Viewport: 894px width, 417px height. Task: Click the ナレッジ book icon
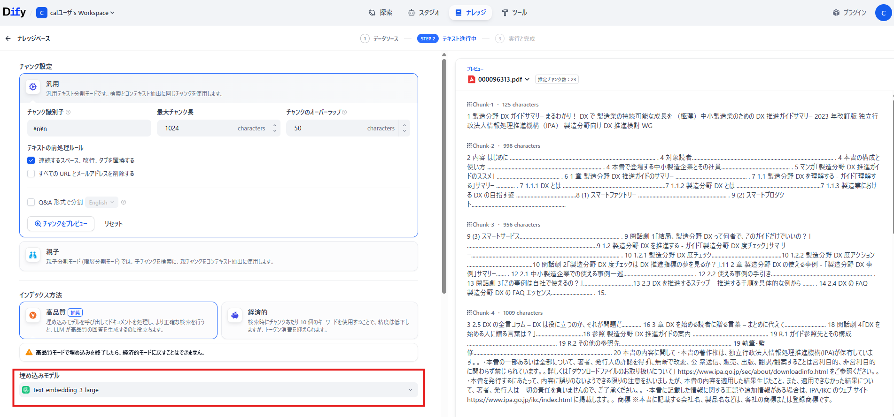pos(459,13)
